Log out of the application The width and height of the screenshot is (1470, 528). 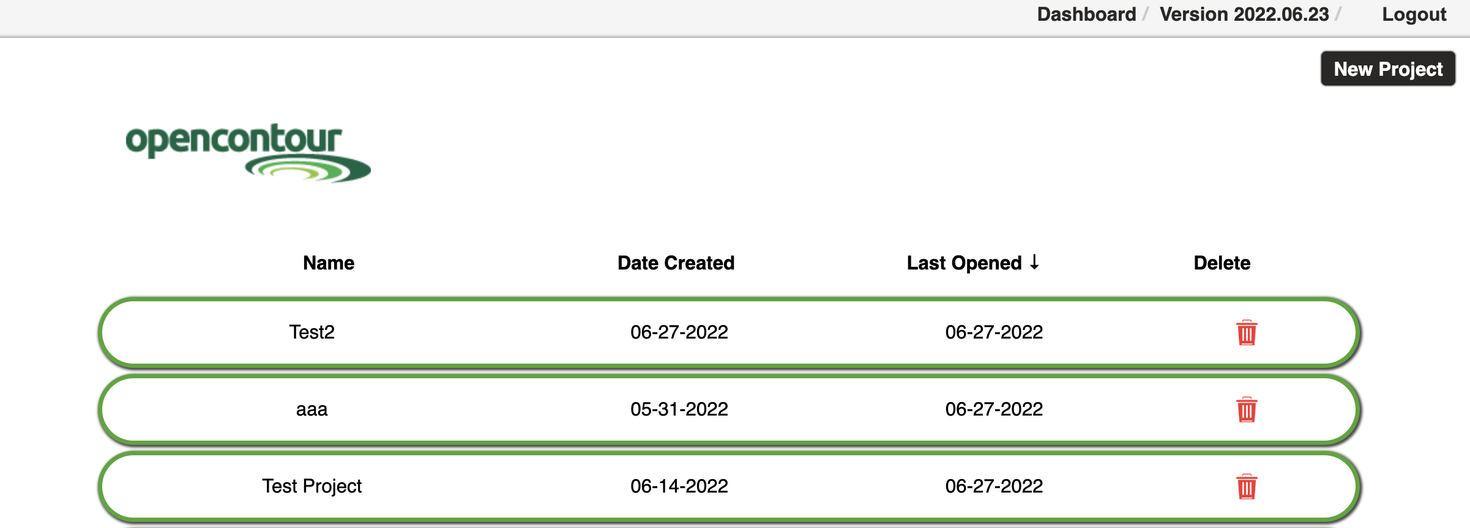click(1414, 15)
